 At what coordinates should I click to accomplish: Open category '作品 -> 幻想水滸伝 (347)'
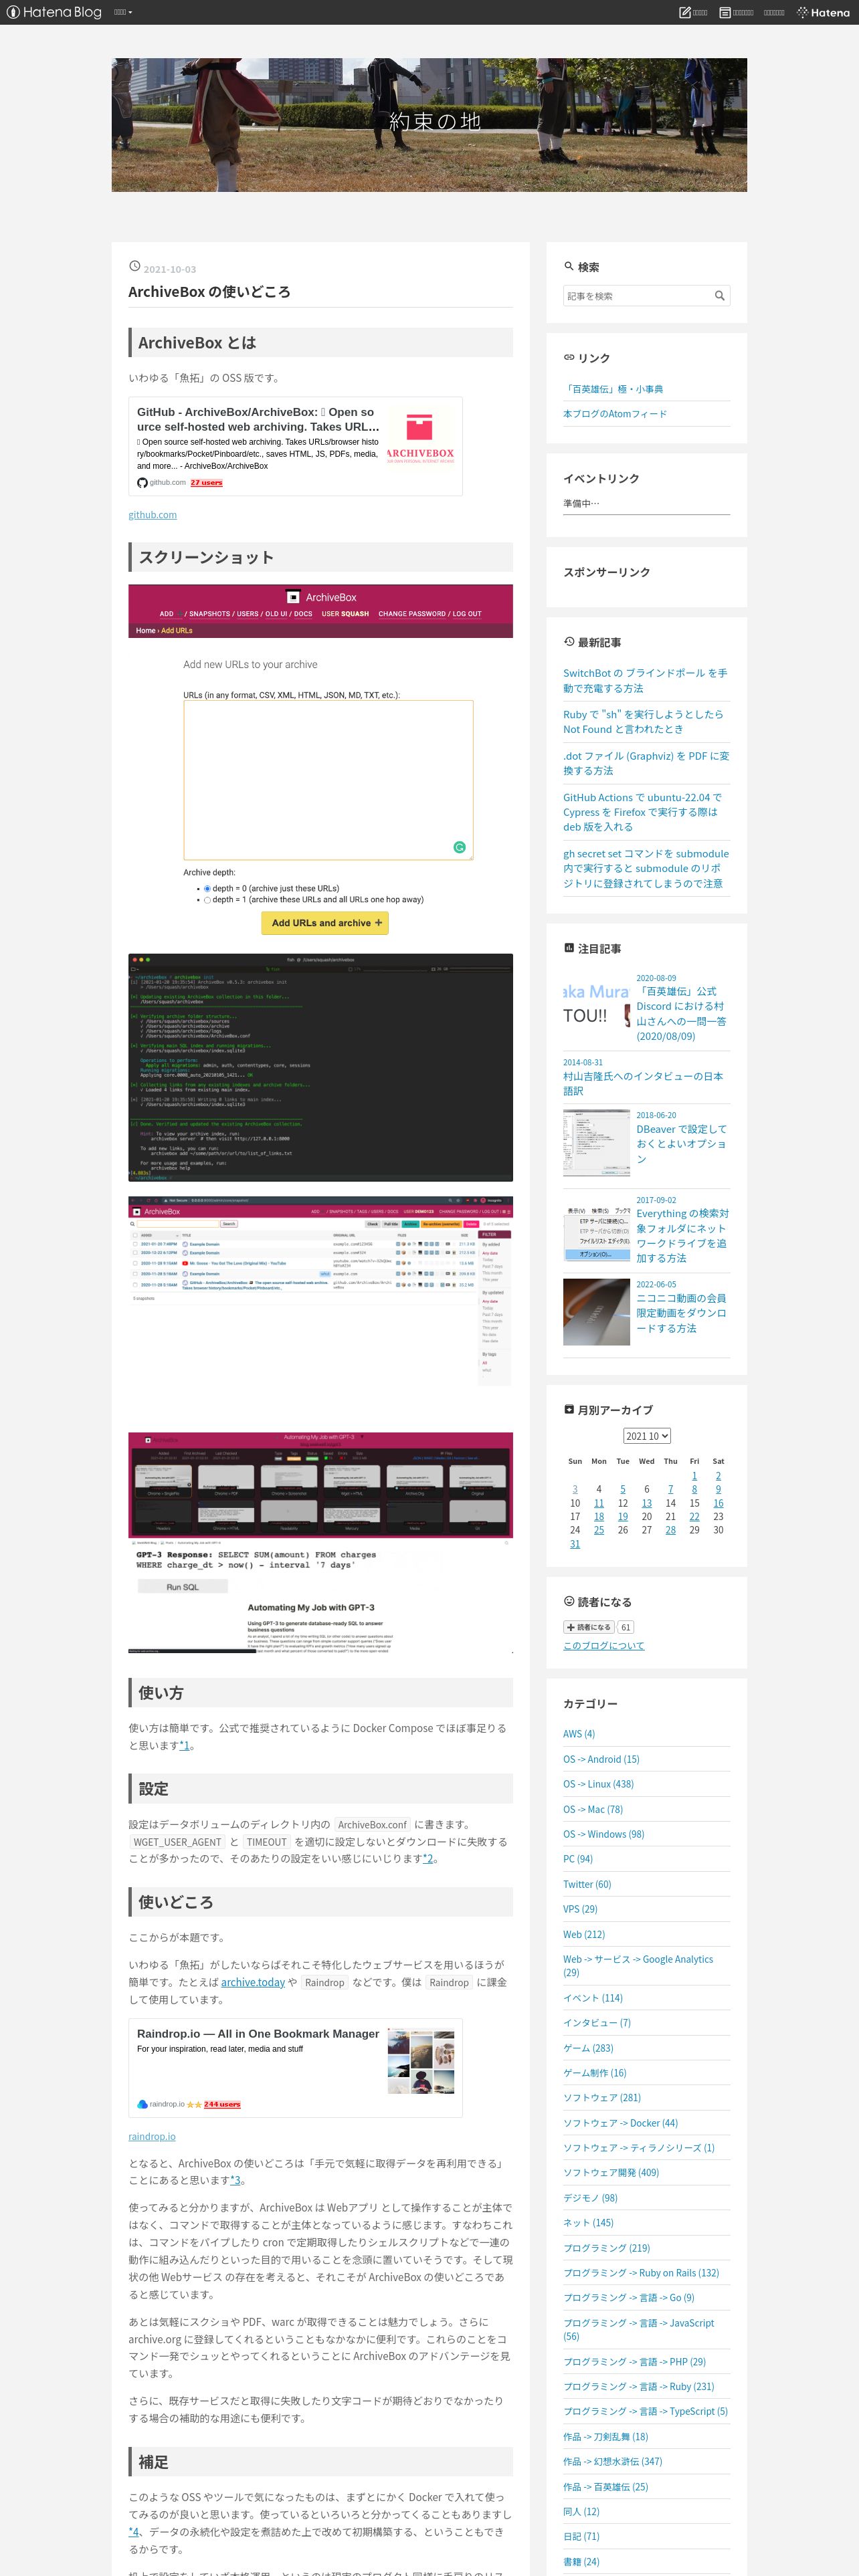click(x=612, y=2461)
